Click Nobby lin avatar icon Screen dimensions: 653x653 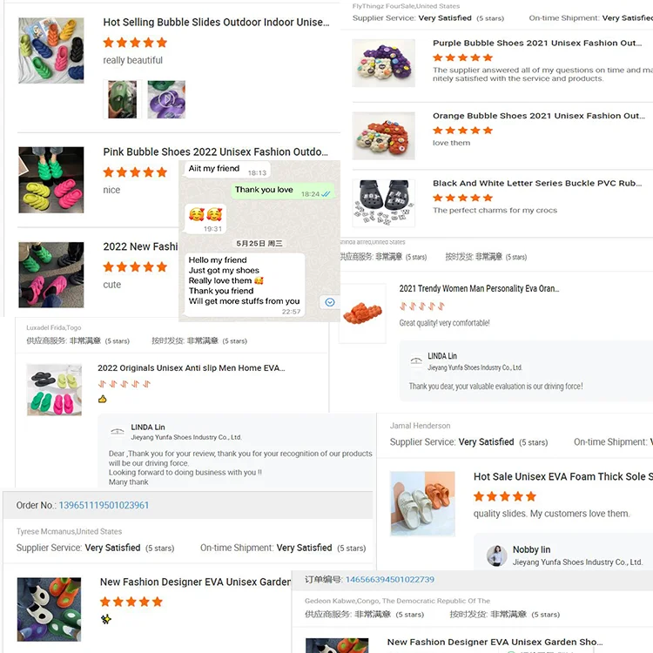[x=497, y=555]
